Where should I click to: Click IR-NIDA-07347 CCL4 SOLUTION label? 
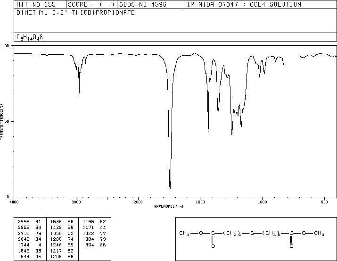pyautogui.click(x=244, y=4)
